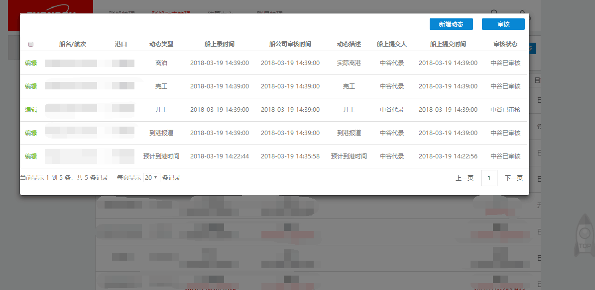This screenshot has width=595, height=290.
Task: Select page number 1 in pagination
Action: [x=489, y=178]
